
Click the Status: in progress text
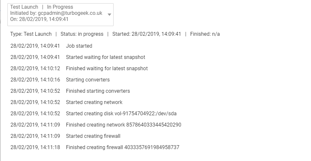point(82,34)
